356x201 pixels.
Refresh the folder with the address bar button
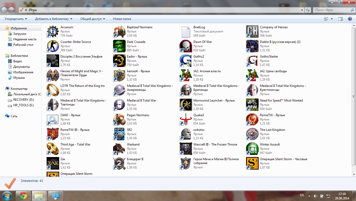click(x=308, y=10)
